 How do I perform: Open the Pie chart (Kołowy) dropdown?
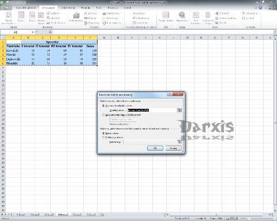coord(91,18)
